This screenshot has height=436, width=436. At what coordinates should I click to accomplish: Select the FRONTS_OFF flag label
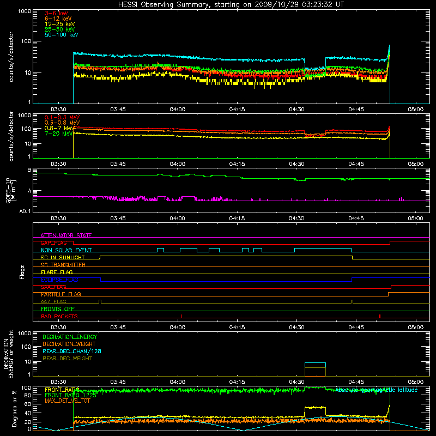(58, 309)
